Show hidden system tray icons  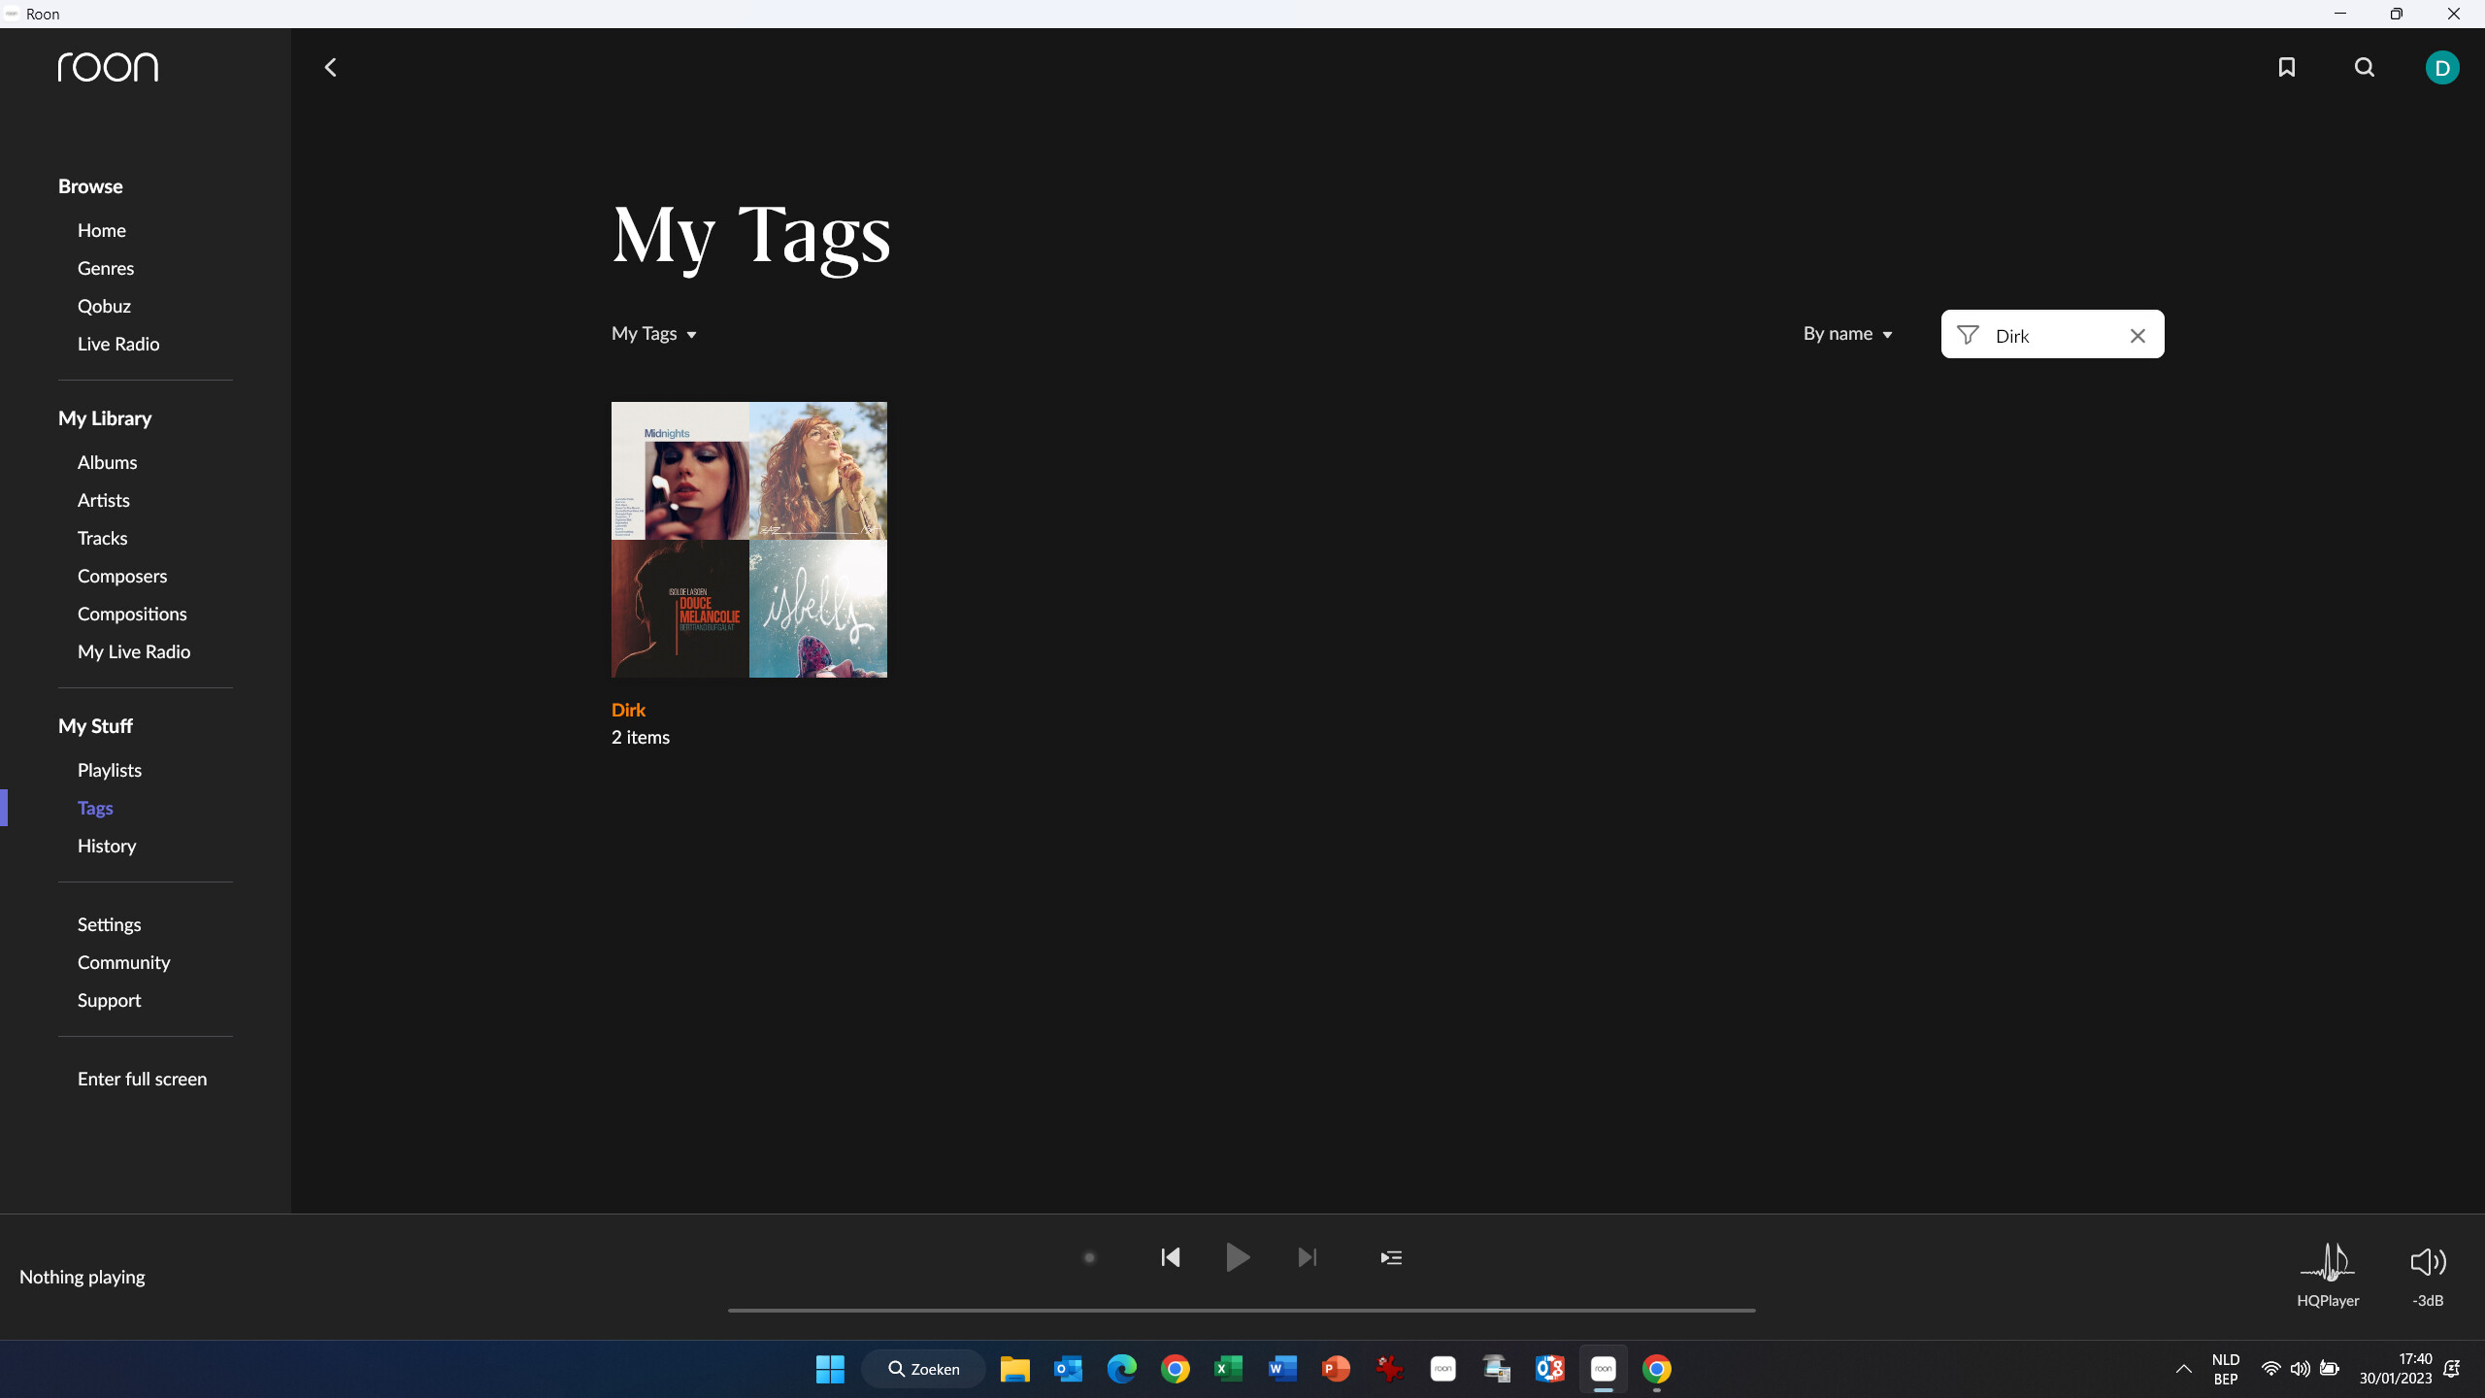coord(2183,1369)
